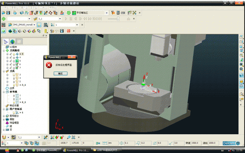Click the cursor select icon on right toolbar

tap(242, 94)
